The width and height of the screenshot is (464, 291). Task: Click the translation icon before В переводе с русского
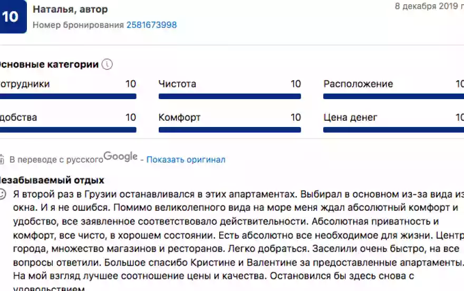click(x=2, y=159)
